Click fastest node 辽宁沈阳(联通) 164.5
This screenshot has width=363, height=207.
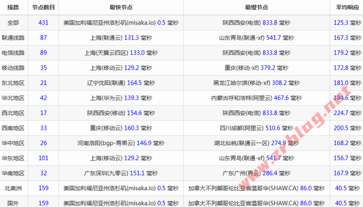pos(121,83)
